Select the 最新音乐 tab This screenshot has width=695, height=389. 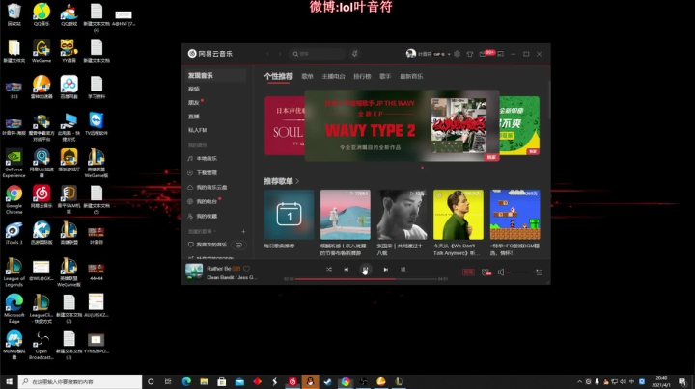pyautogui.click(x=411, y=76)
